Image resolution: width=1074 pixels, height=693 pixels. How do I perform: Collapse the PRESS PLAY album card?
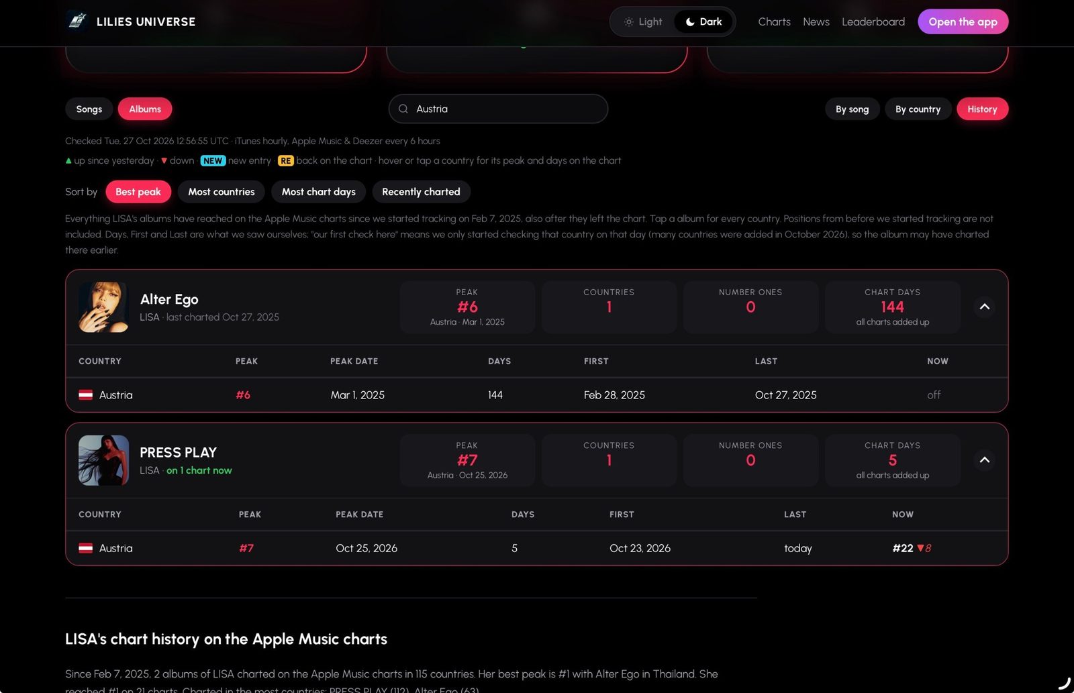(985, 460)
